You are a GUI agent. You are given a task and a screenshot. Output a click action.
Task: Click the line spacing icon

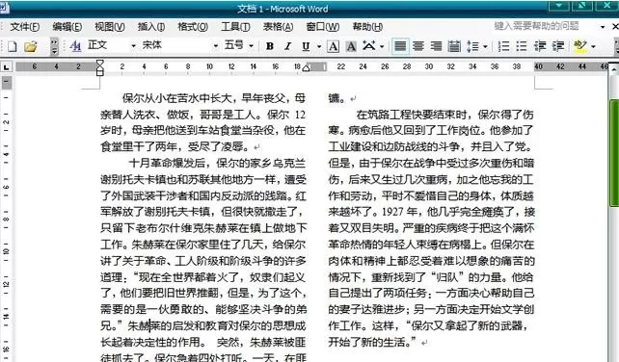(x=472, y=46)
